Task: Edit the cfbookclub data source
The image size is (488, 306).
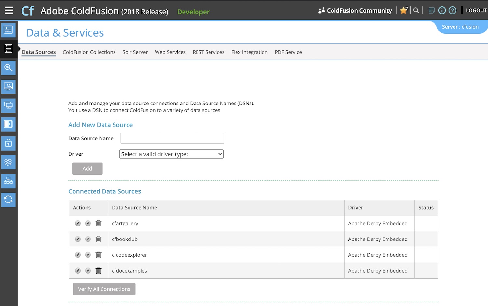Action: click(78, 239)
